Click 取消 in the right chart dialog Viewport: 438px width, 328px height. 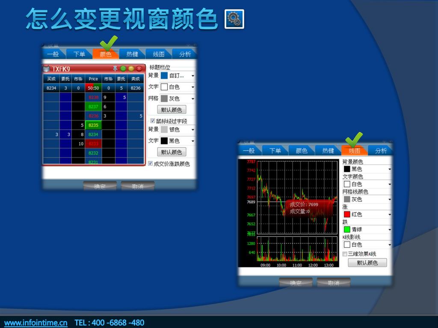click(333, 283)
